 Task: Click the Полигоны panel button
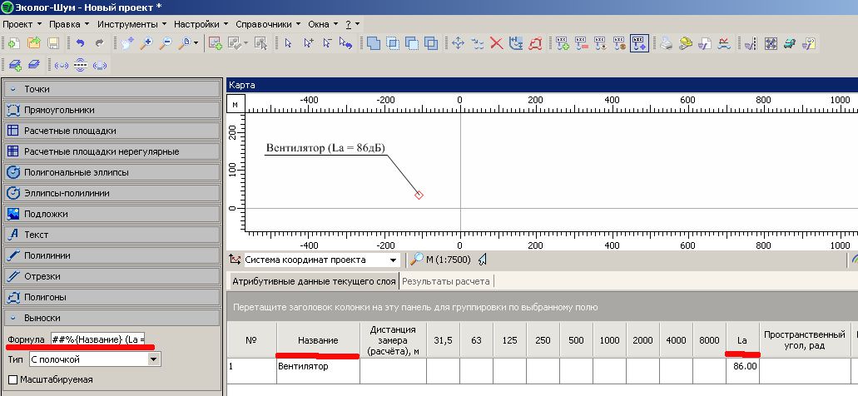112,297
